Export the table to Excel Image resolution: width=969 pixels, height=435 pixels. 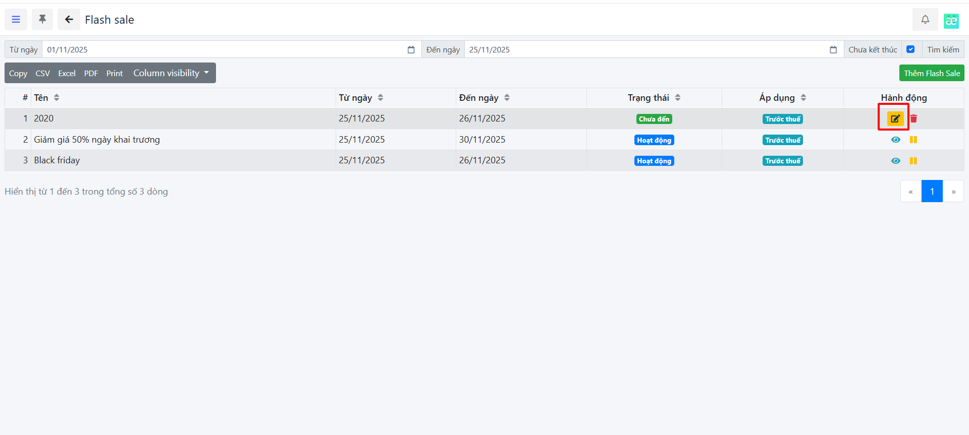[67, 74]
